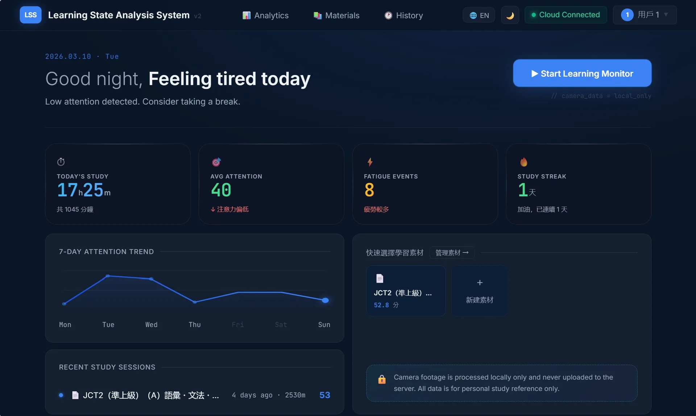Click the document icon on the JCT2 card
Viewport: 696px width, 416px height.
click(380, 278)
